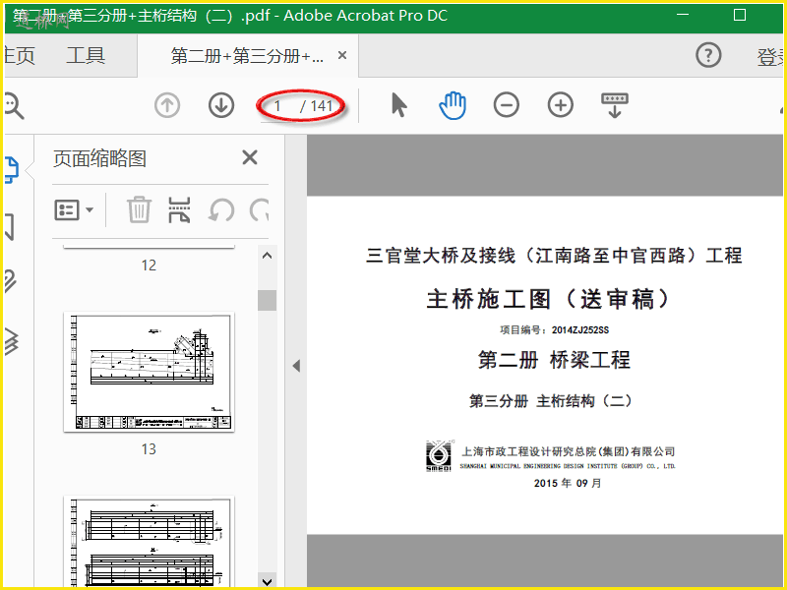Screen dimensions: 787x590
Task: Go to next page with down arrow
Action: point(221,105)
